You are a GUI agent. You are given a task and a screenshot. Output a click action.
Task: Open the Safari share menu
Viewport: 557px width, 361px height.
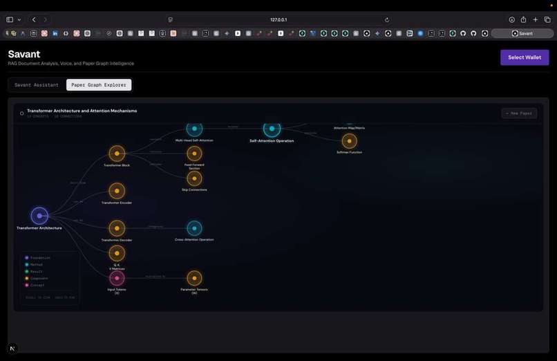523,19
